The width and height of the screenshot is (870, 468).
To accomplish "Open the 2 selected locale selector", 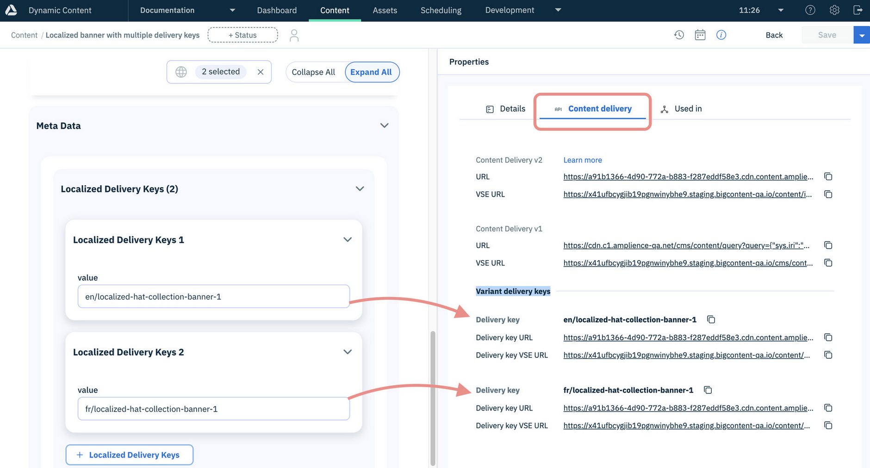I will coord(219,72).
